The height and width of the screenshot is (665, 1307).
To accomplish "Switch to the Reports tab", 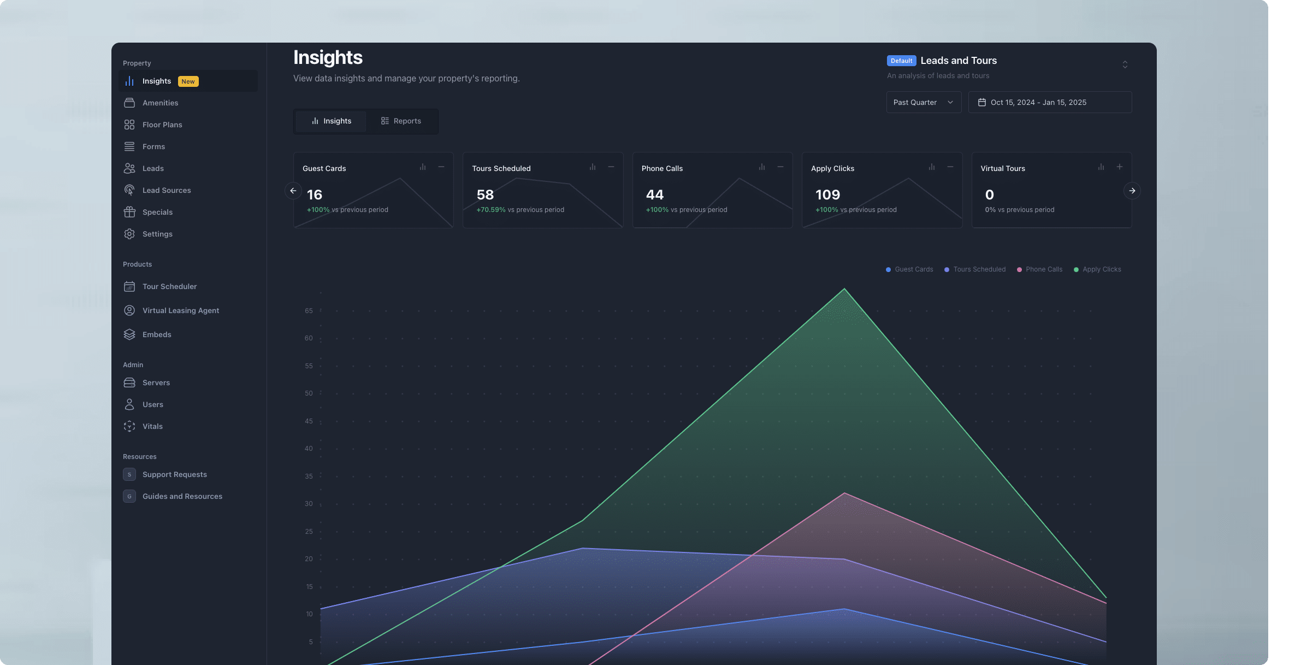I will click(x=401, y=121).
